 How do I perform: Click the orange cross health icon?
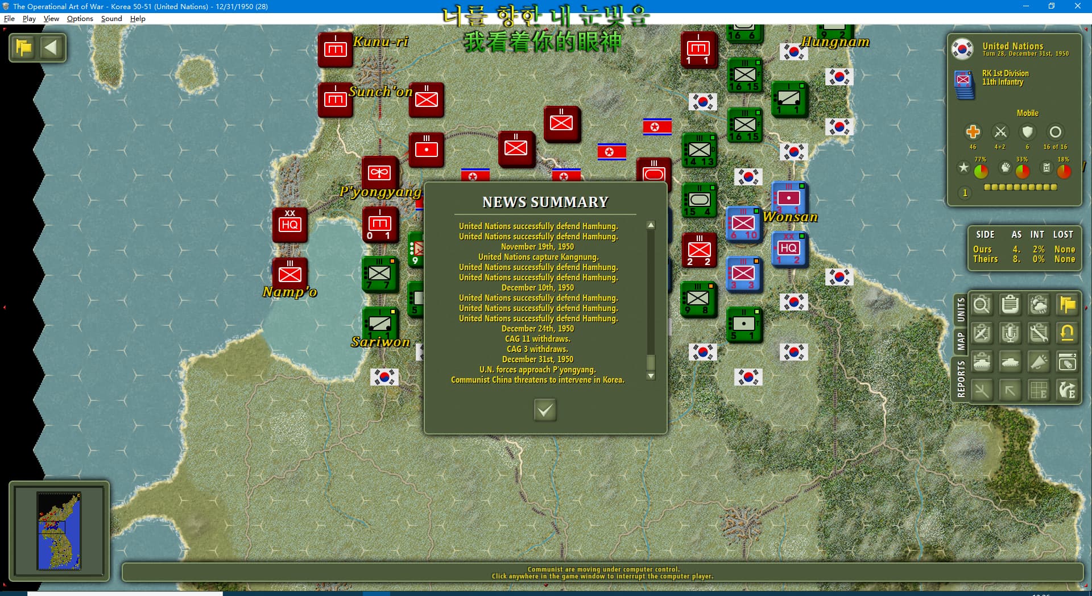pyautogui.click(x=973, y=132)
